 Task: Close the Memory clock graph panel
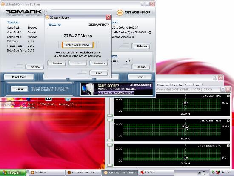(x=228, y=121)
